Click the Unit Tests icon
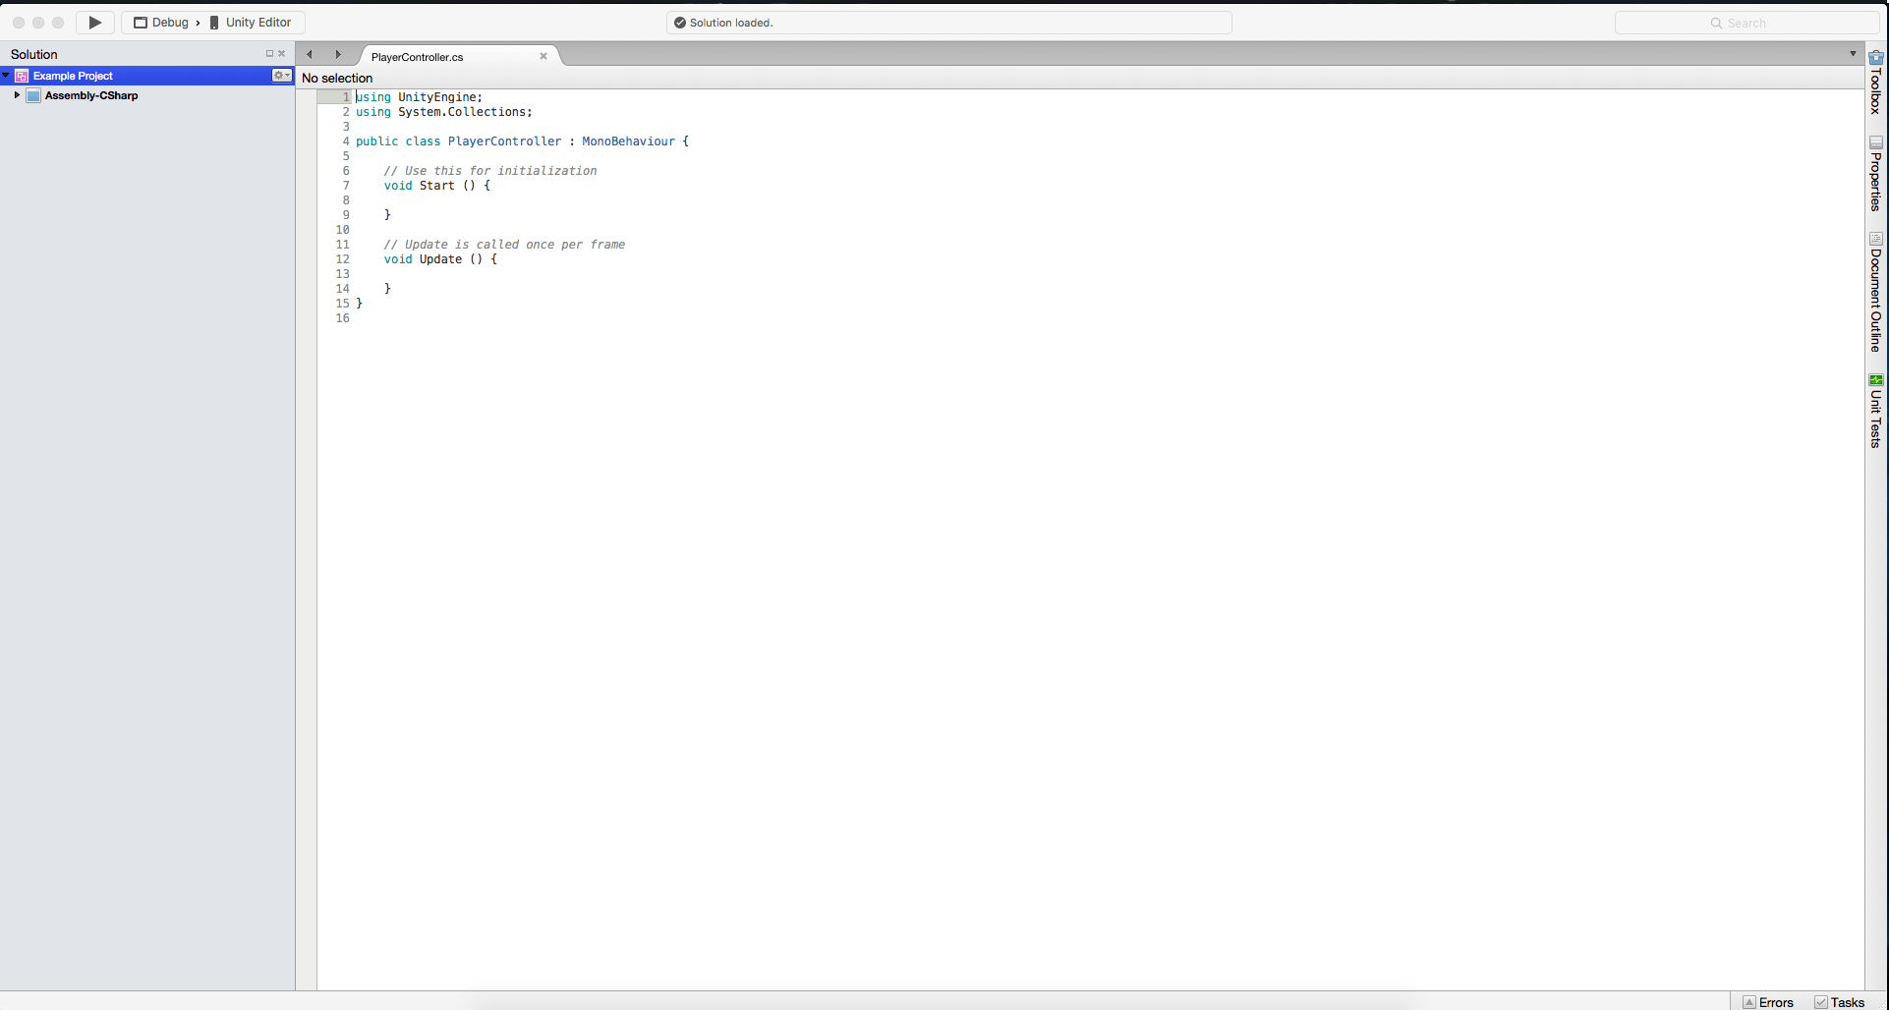The image size is (1889, 1010). tap(1876, 380)
